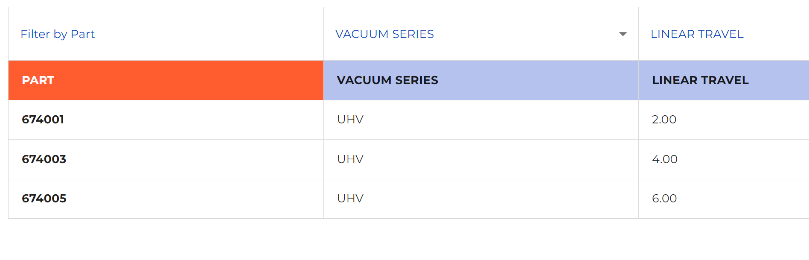Open part number 674001
This screenshot has width=809, height=260.
point(43,120)
